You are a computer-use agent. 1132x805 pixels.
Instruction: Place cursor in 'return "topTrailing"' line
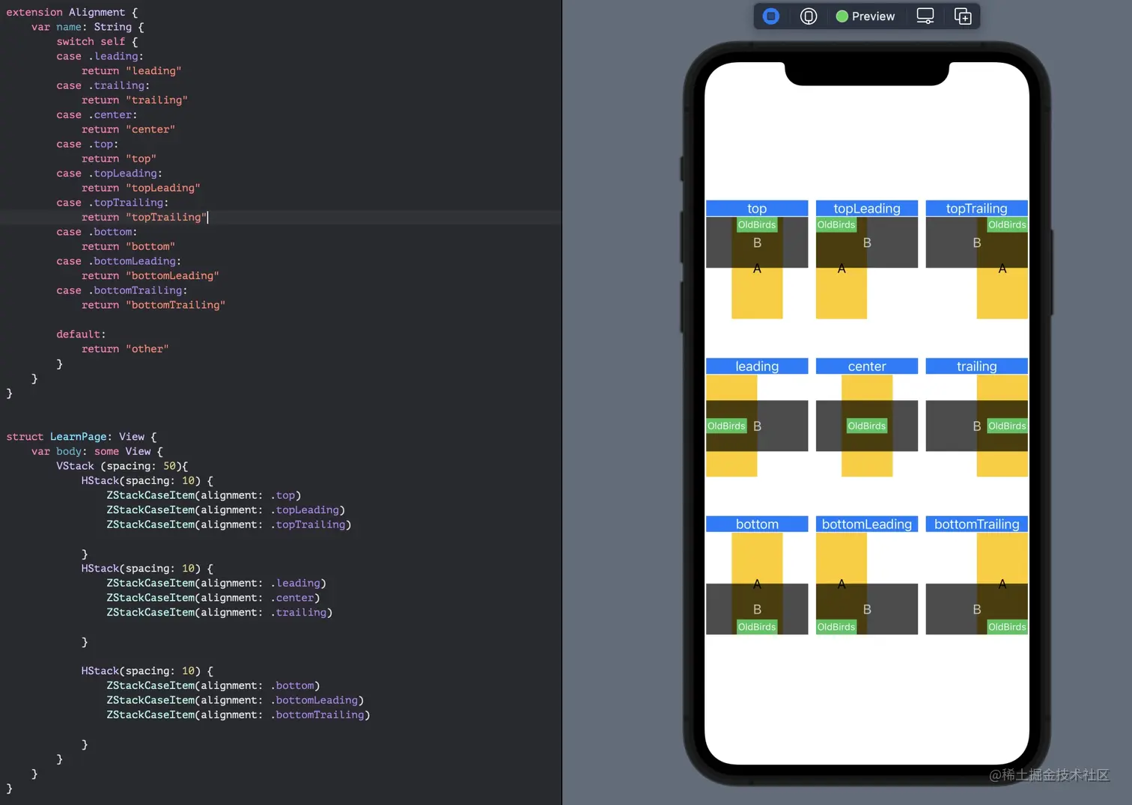tap(144, 217)
